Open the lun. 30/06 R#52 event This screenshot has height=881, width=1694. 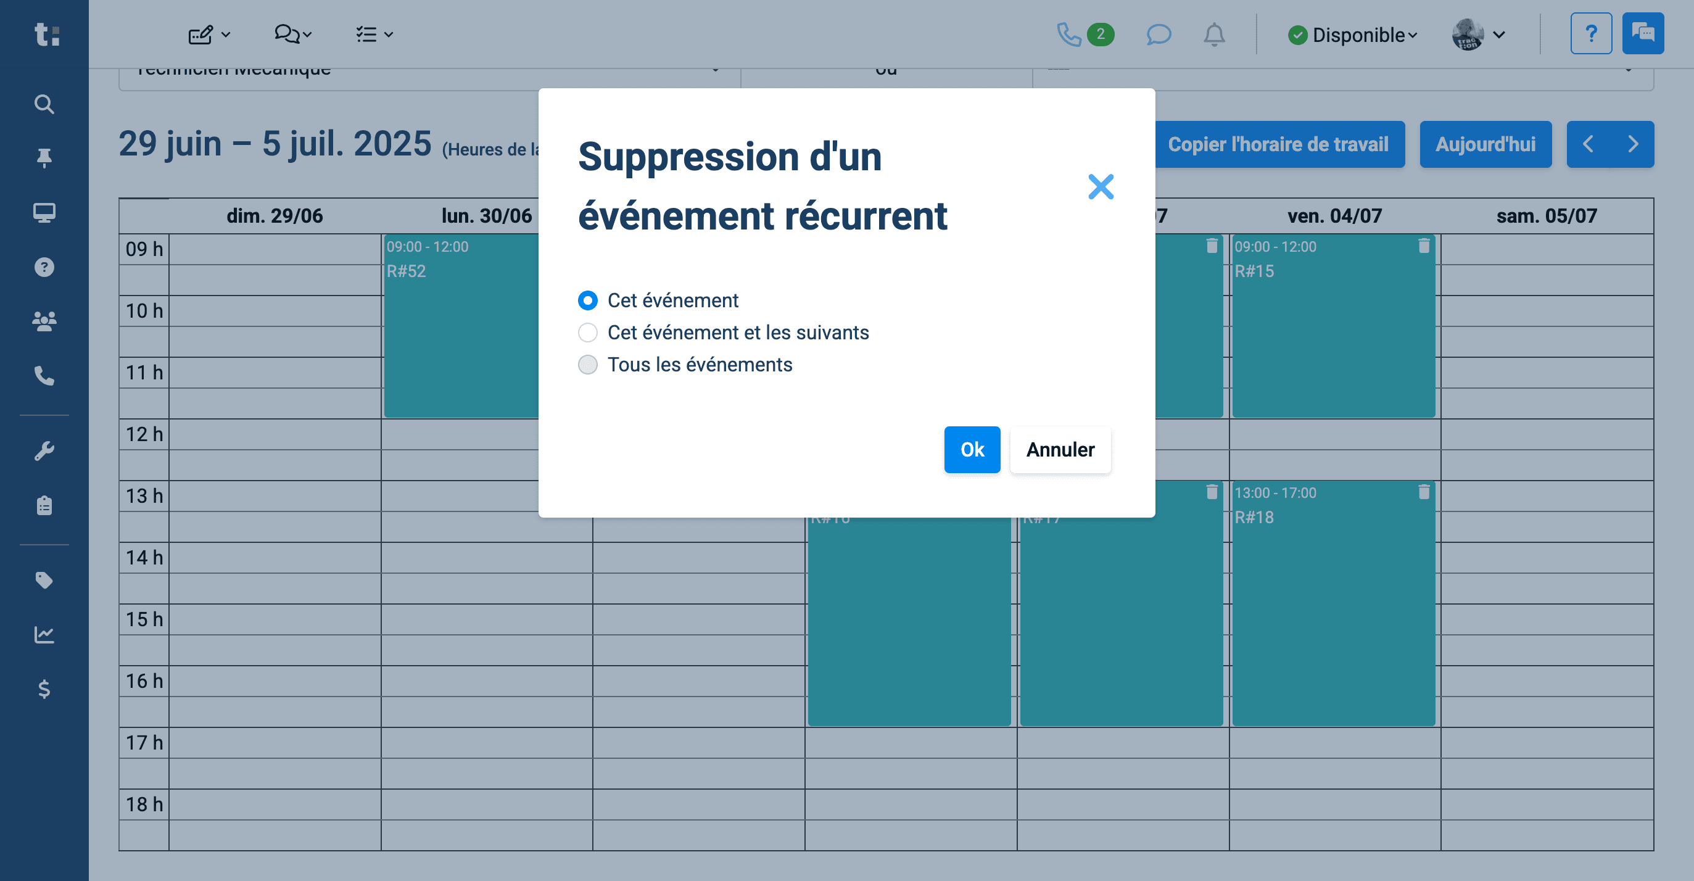461,326
